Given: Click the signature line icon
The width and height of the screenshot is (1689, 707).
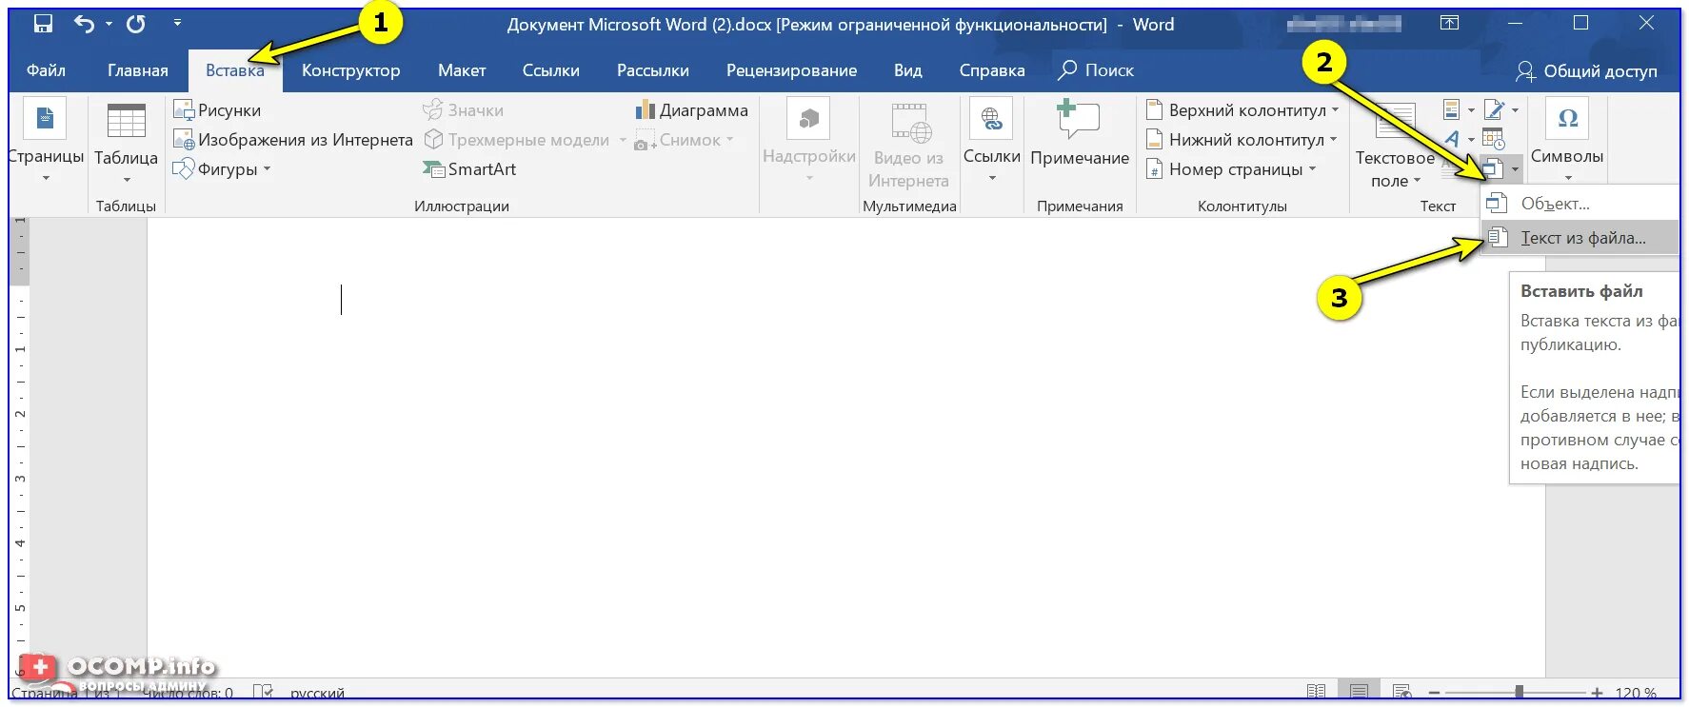Looking at the screenshot, I should pyautogui.click(x=1494, y=110).
